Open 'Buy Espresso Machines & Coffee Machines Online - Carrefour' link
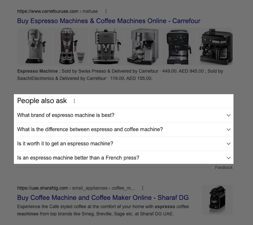Screen dimensions: 253x225 pos(109,21)
